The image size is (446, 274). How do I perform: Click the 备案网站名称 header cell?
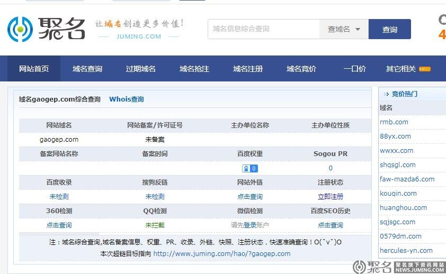pos(59,154)
